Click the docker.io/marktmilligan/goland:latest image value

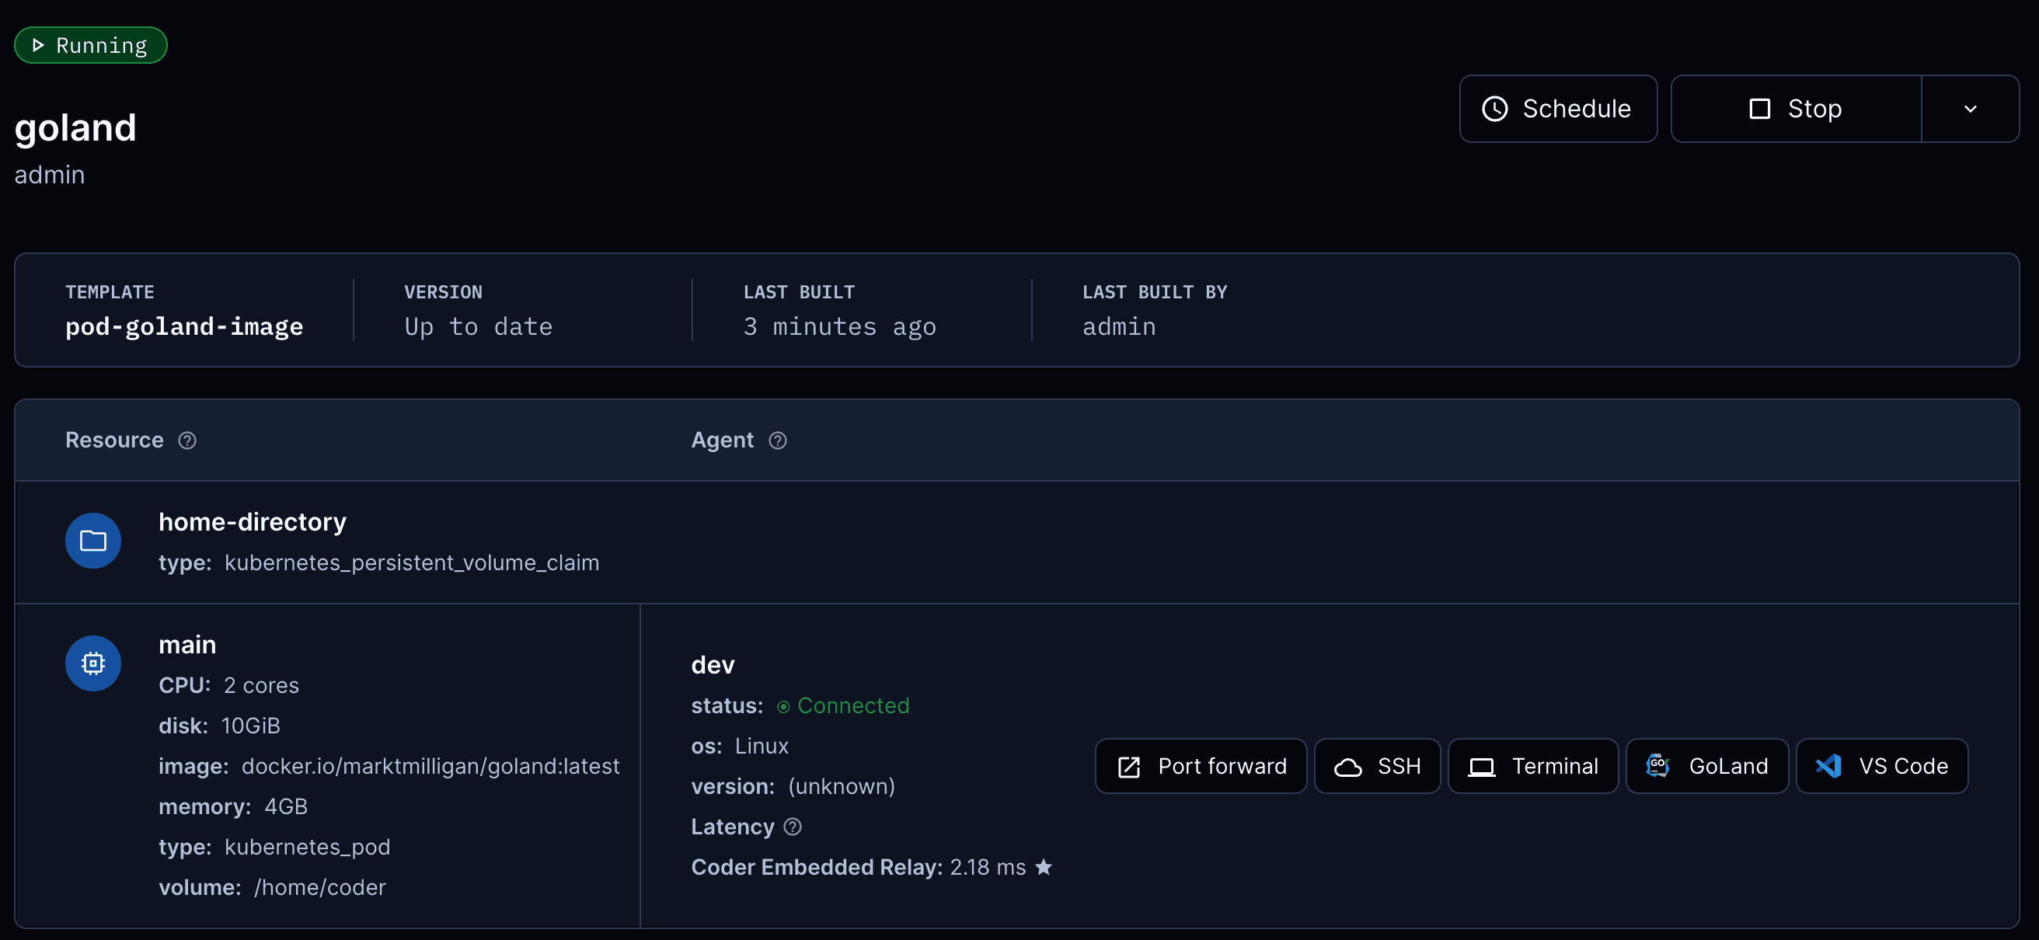tap(430, 766)
